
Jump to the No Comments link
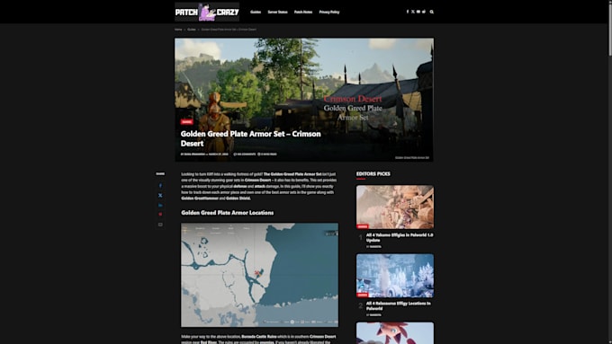245,154
